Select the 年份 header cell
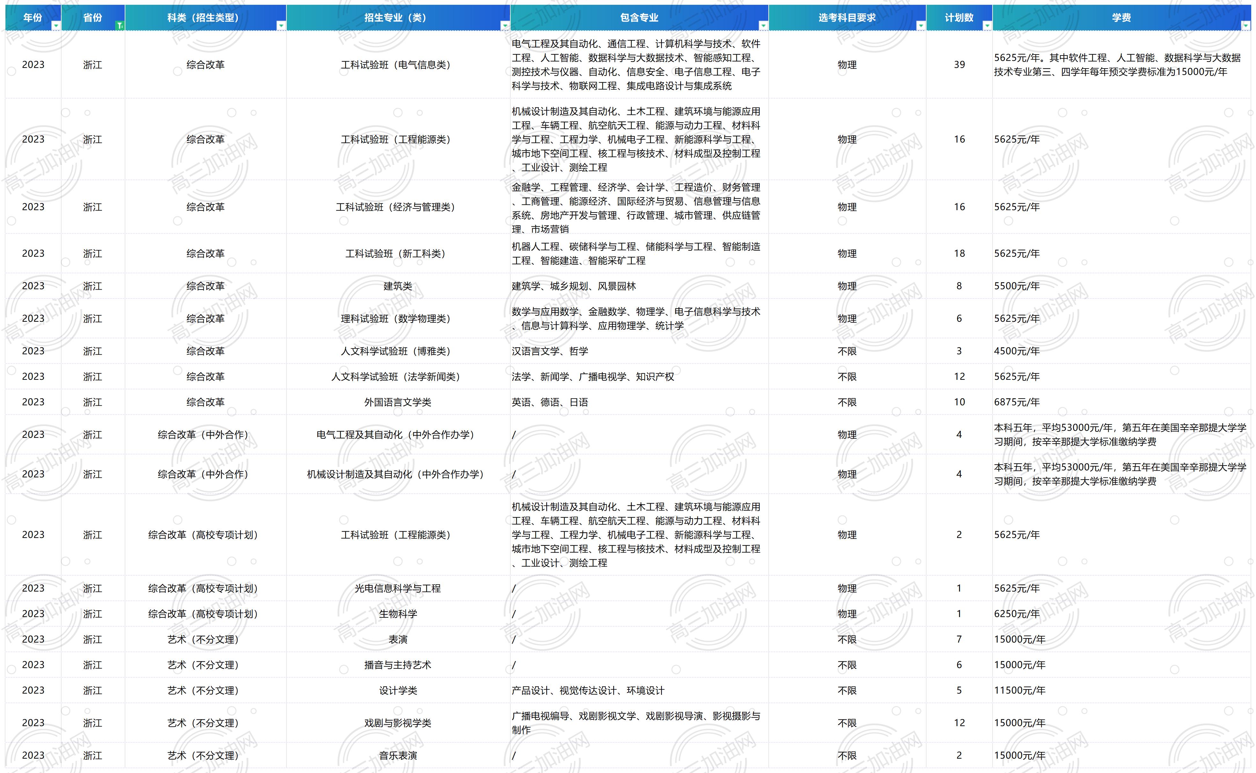The image size is (1256, 773). (x=33, y=18)
